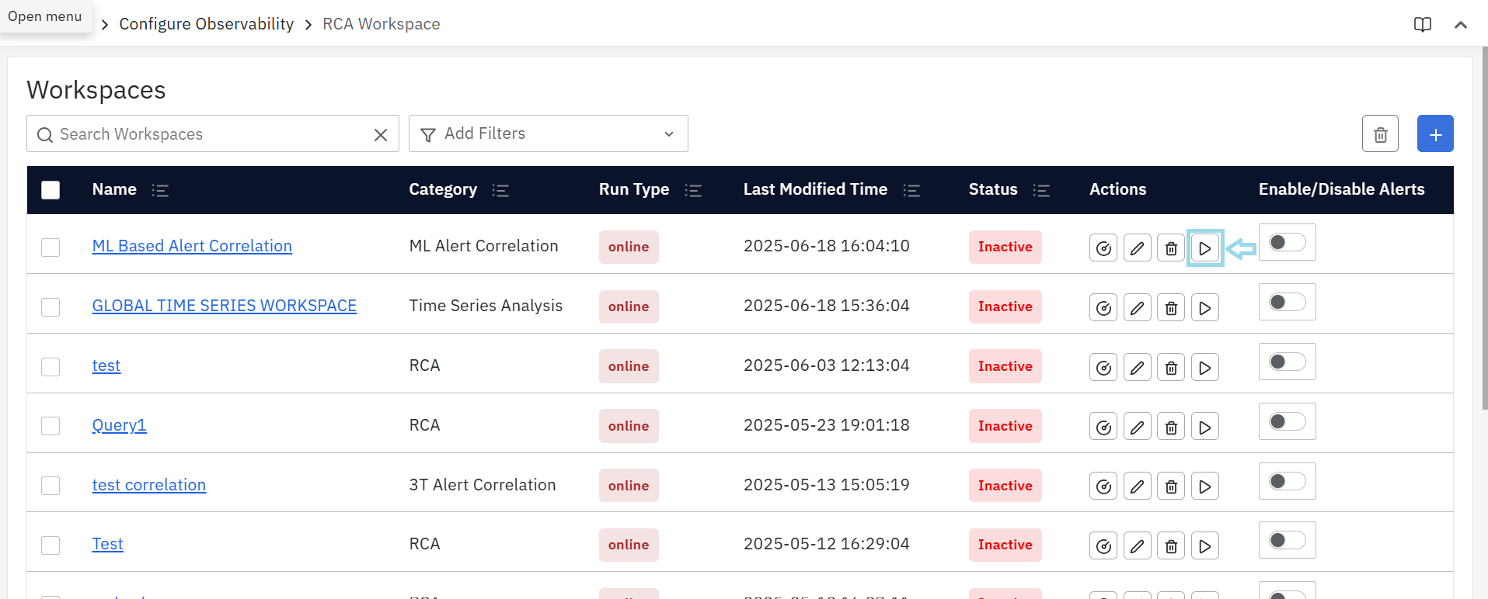This screenshot has width=1488, height=599.
Task: Enable alerts for ML Based Alert Correlation
Action: coord(1287,243)
